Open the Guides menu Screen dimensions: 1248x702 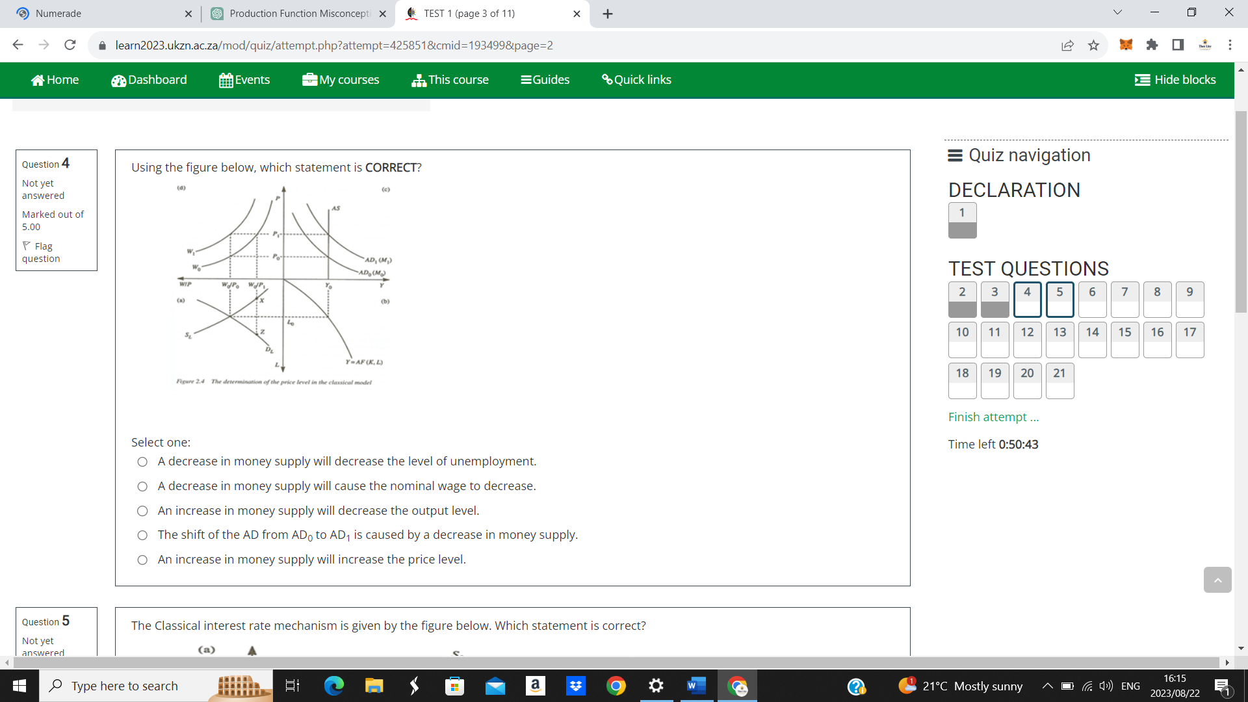545,79
